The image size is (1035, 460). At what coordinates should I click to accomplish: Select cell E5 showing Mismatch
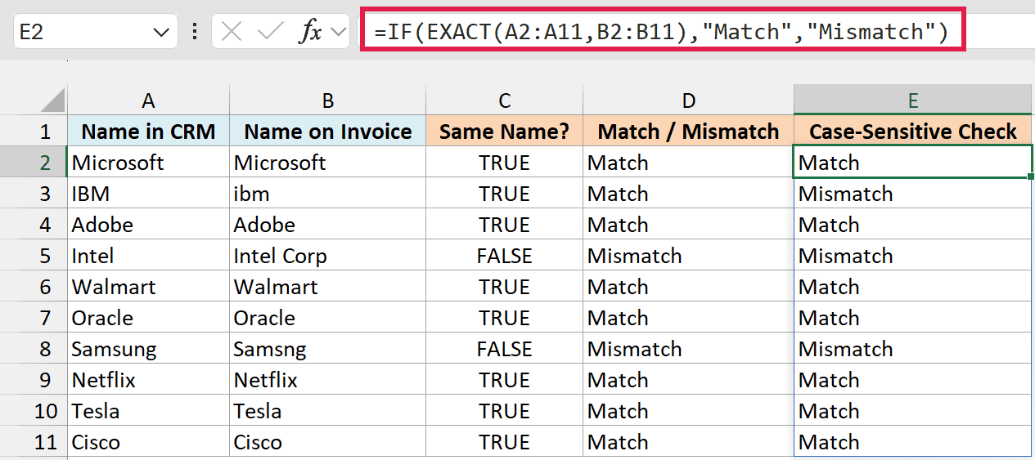[913, 256]
